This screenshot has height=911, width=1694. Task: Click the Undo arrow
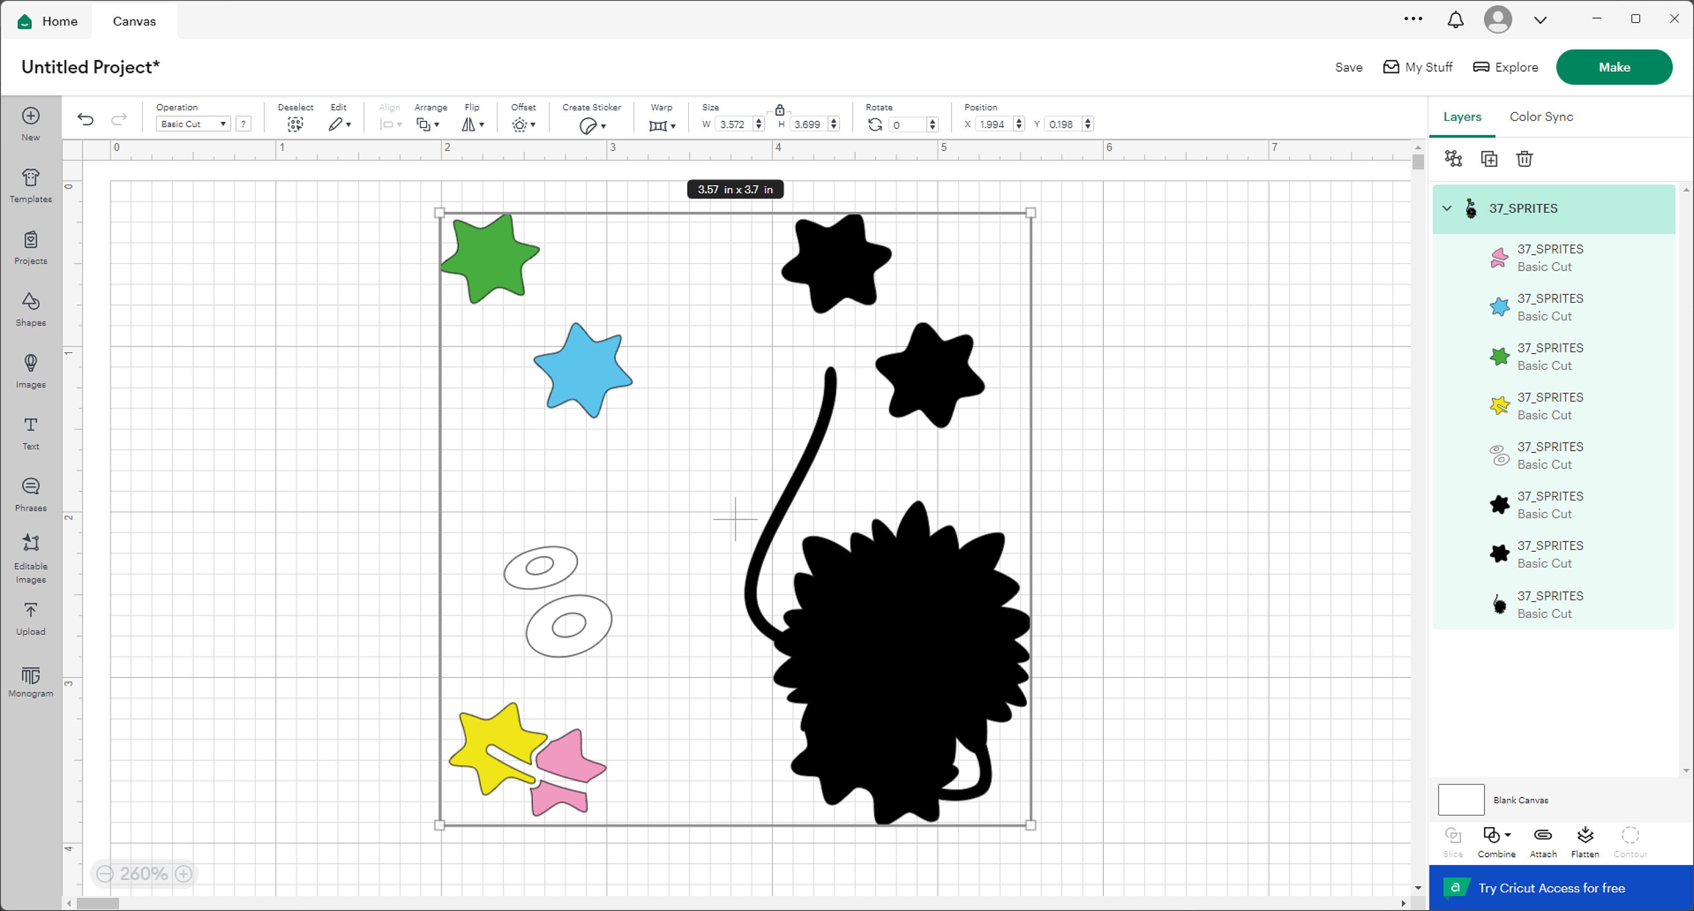click(85, 119)
